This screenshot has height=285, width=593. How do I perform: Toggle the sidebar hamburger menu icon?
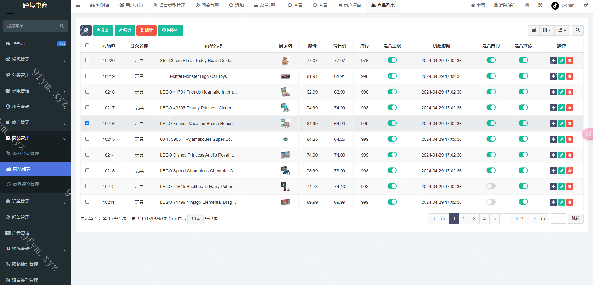pos(78,5)
